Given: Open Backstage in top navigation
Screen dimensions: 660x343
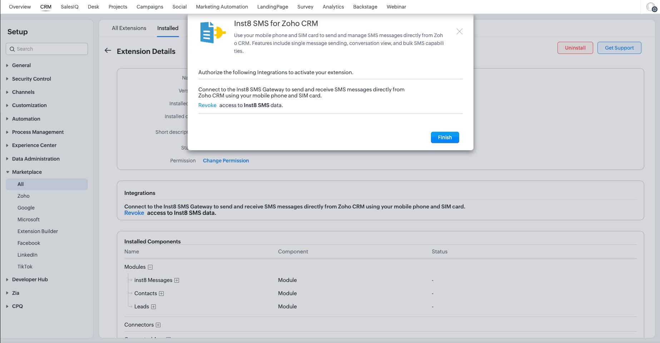Looking at the screenshot, I should [365, 7].
